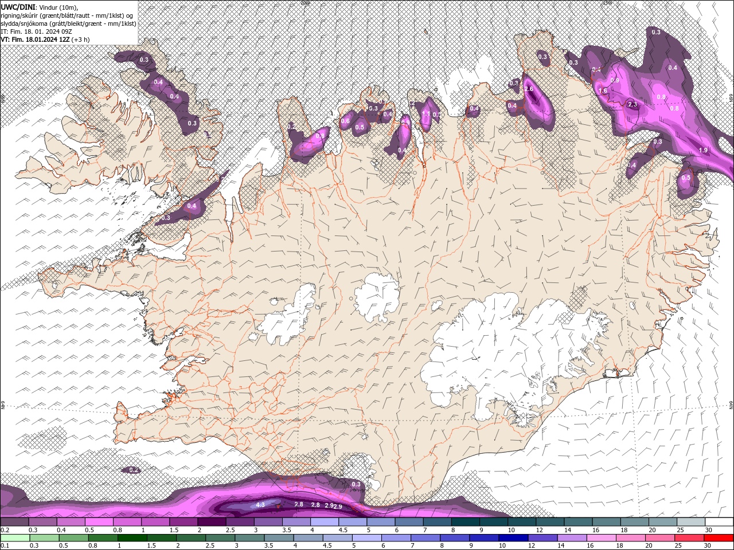Select the green 0.5 swatch in lower legend
Screen dimensions: 734x550
coord(74,538)
